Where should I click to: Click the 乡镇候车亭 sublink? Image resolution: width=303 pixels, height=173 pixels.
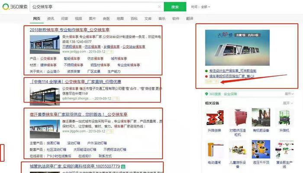point(112,47)
